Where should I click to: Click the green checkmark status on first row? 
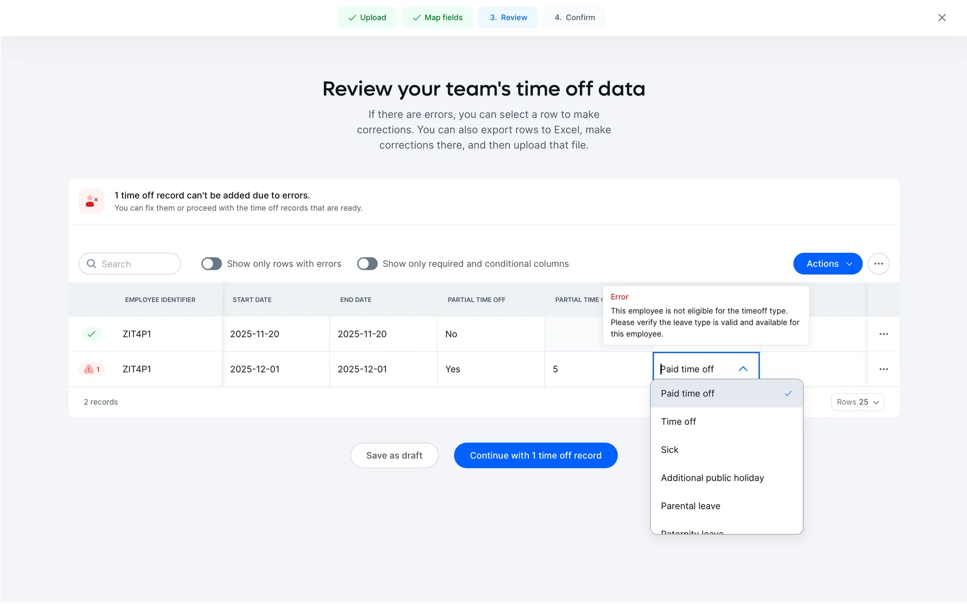pos(92,334)
